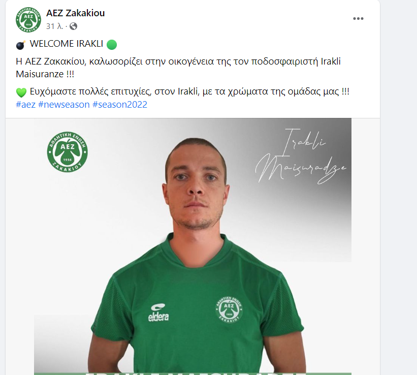
Task: Click the green circle emoji after IRAKLI
Action: [112, 44]
